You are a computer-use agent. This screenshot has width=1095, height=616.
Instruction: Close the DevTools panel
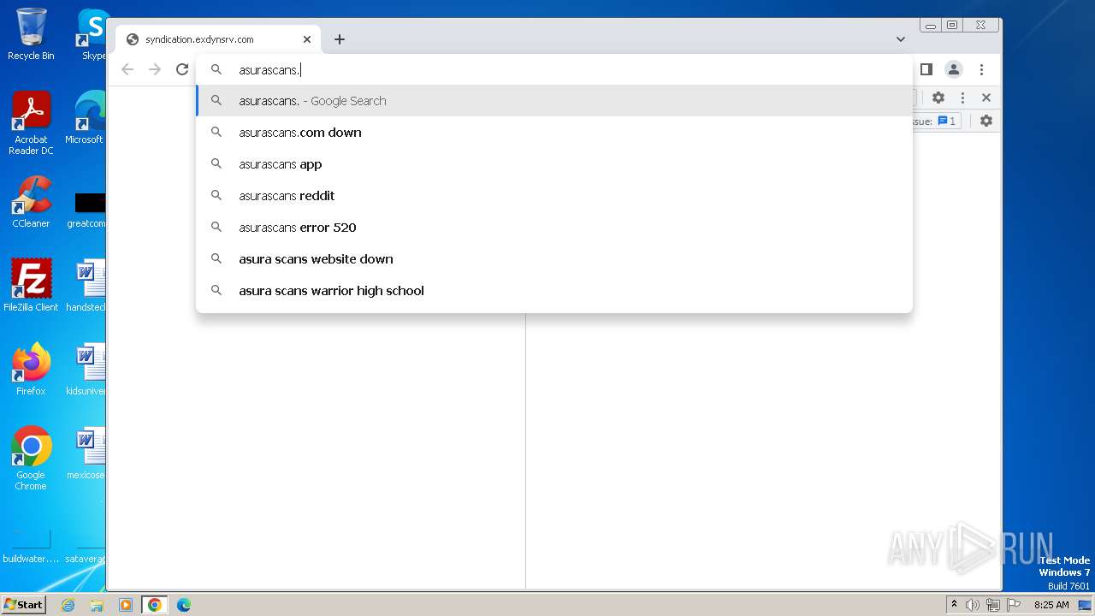click(x=986, y=98)
